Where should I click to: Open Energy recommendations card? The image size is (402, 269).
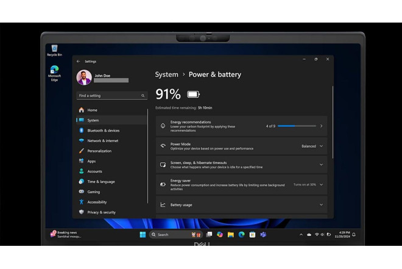pyautogui.click(x=242, y=126)
